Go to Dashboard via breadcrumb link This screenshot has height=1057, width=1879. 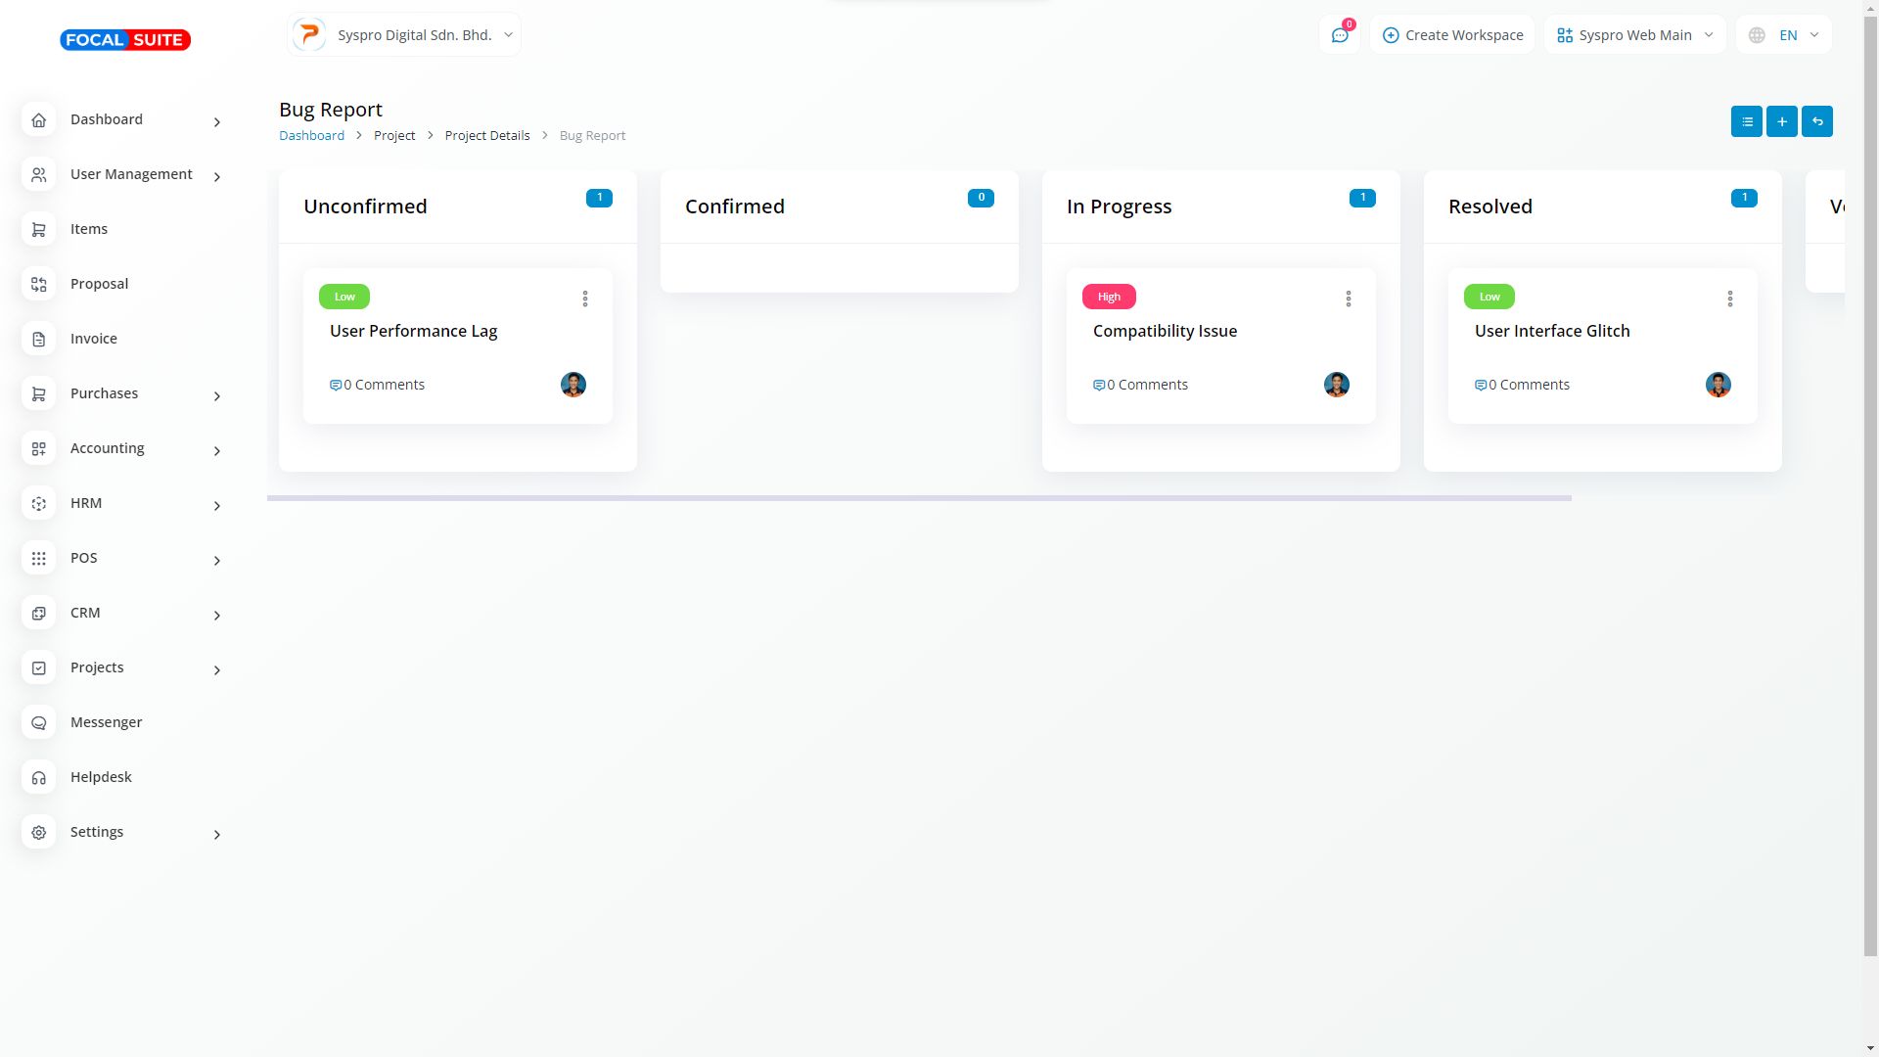point(311,136)
